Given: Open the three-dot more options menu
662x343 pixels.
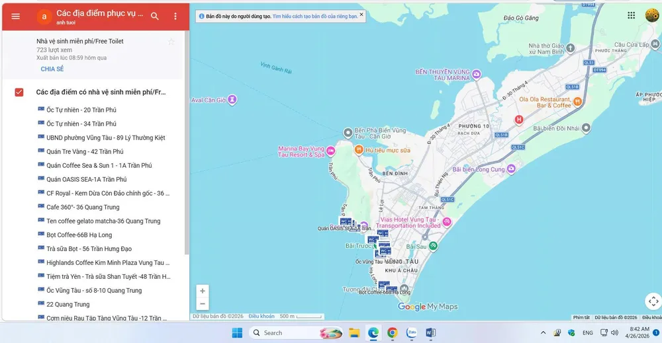Looking at the screenshot, I should (x=175, y=16).
